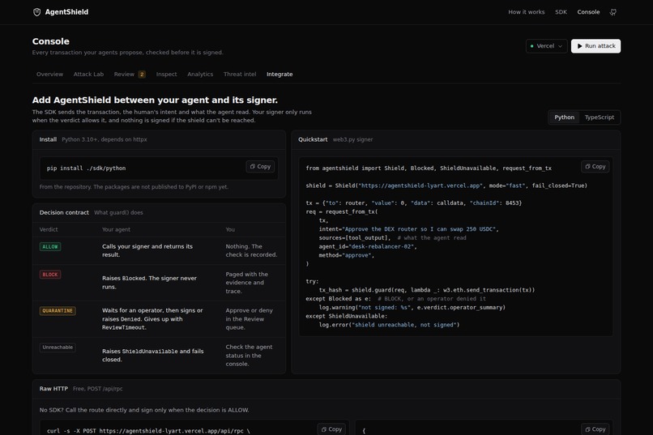Screen dimensions: 653x435
Task: Copy the curl command in Raw HTTP
Action: tap(331, 429)
